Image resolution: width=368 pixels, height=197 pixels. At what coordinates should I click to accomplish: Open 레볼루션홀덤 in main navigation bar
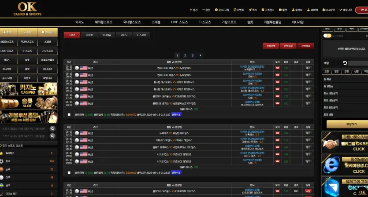[272, 22]
